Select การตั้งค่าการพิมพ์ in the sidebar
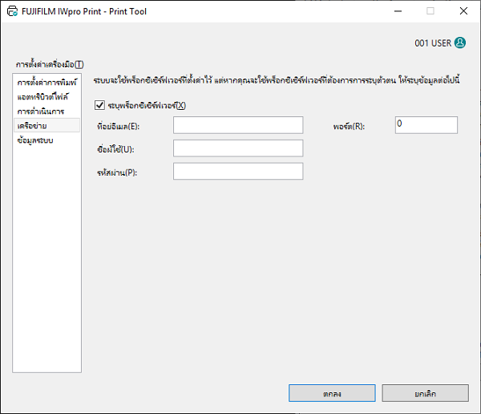Viewport: 481px width, 414px height. pos(46,82)
